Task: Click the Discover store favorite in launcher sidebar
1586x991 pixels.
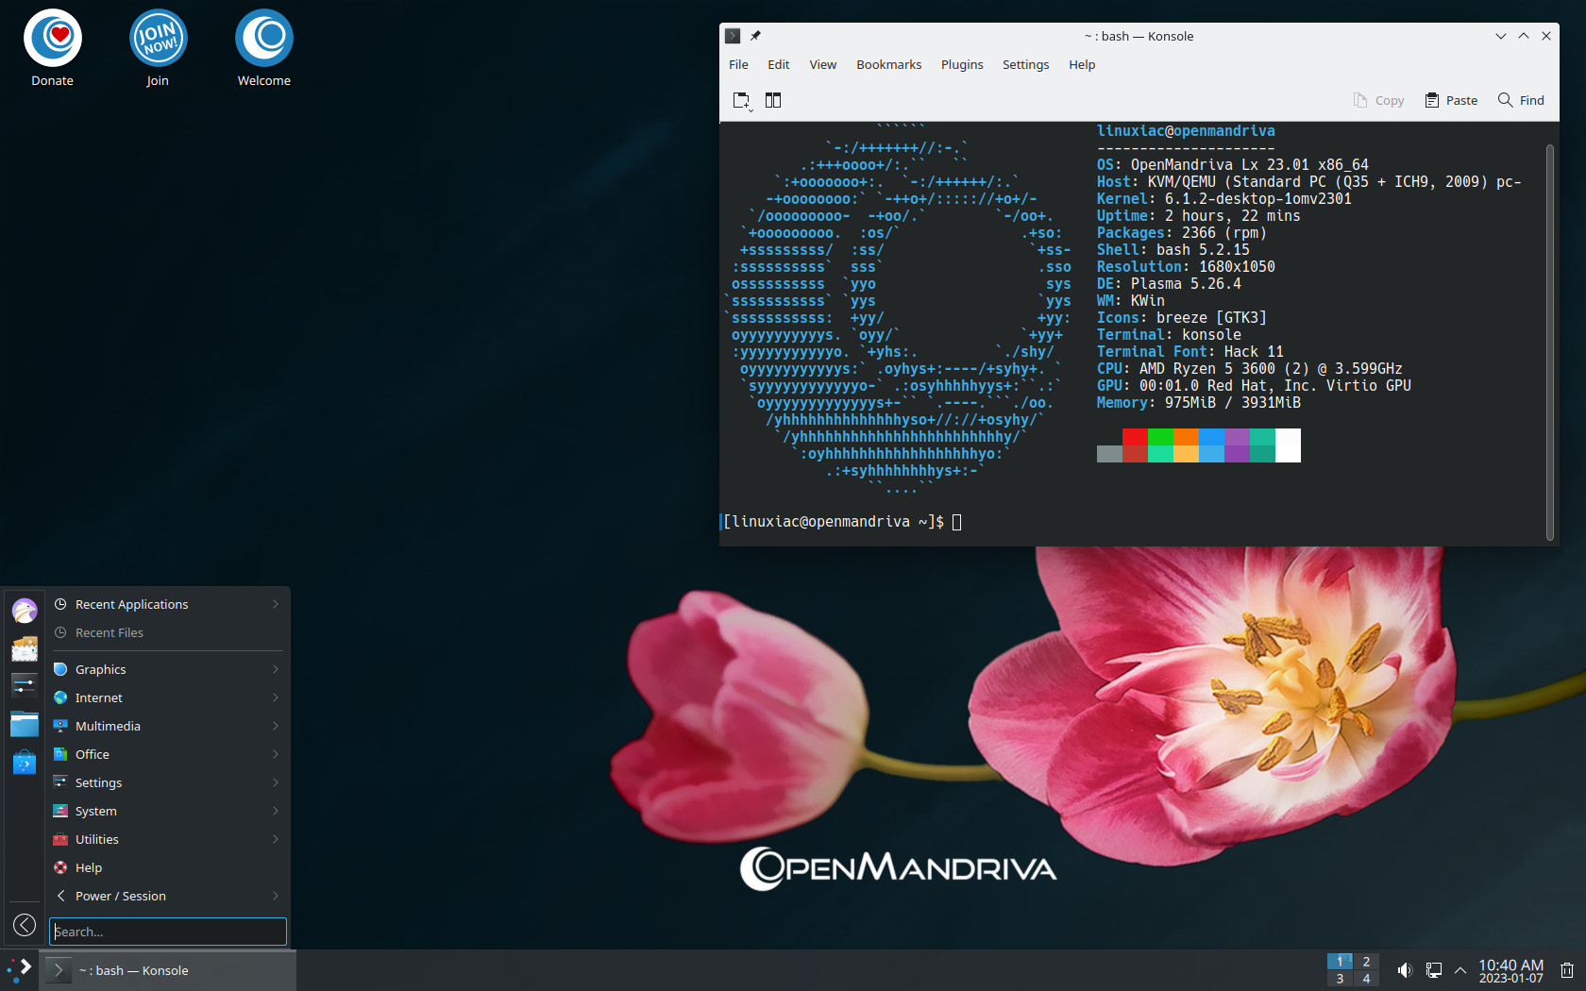Action: 25,762
